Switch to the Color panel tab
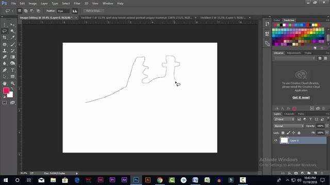Image resolution: width=330 pixels, height=185 pixels. coord(277,20)
